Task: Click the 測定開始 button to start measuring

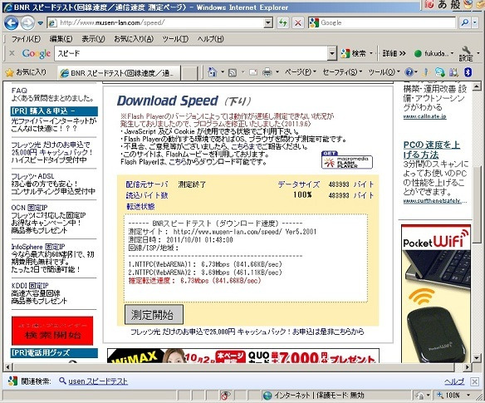Action: pos(154,315)
